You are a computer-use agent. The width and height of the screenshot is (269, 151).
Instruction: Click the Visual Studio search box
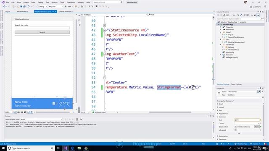[108, 3]
